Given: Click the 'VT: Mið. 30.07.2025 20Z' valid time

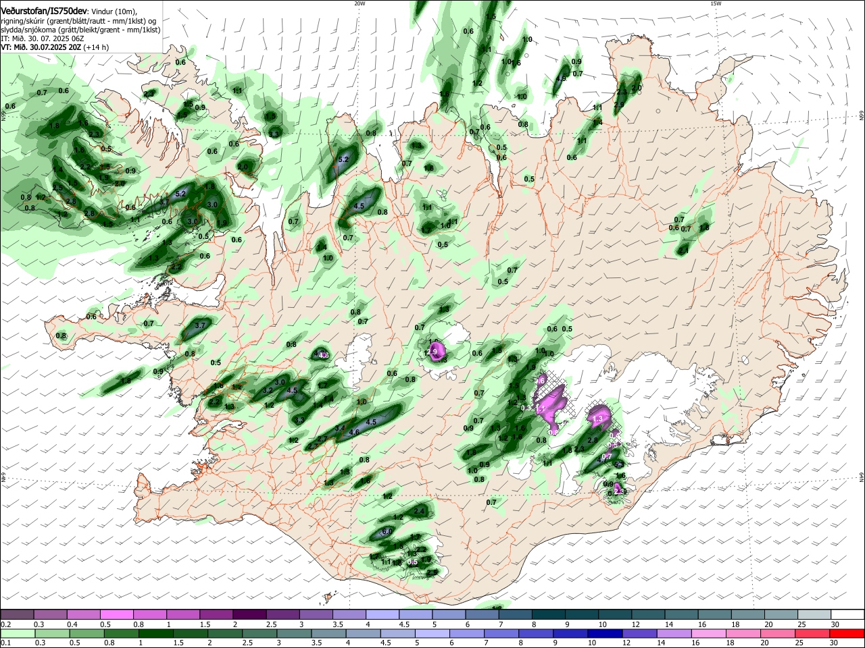Looking at the screenshot, I should click(41, 48).
